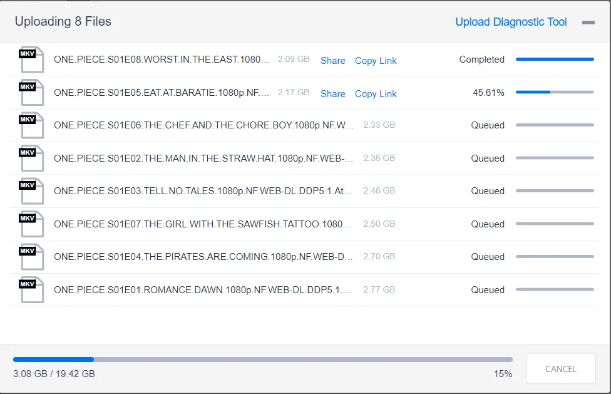Viewport: 611px width, 394px height.
Task: Share the completed S01E08 file
Action: pyautogui.click(x=333, y=60)
